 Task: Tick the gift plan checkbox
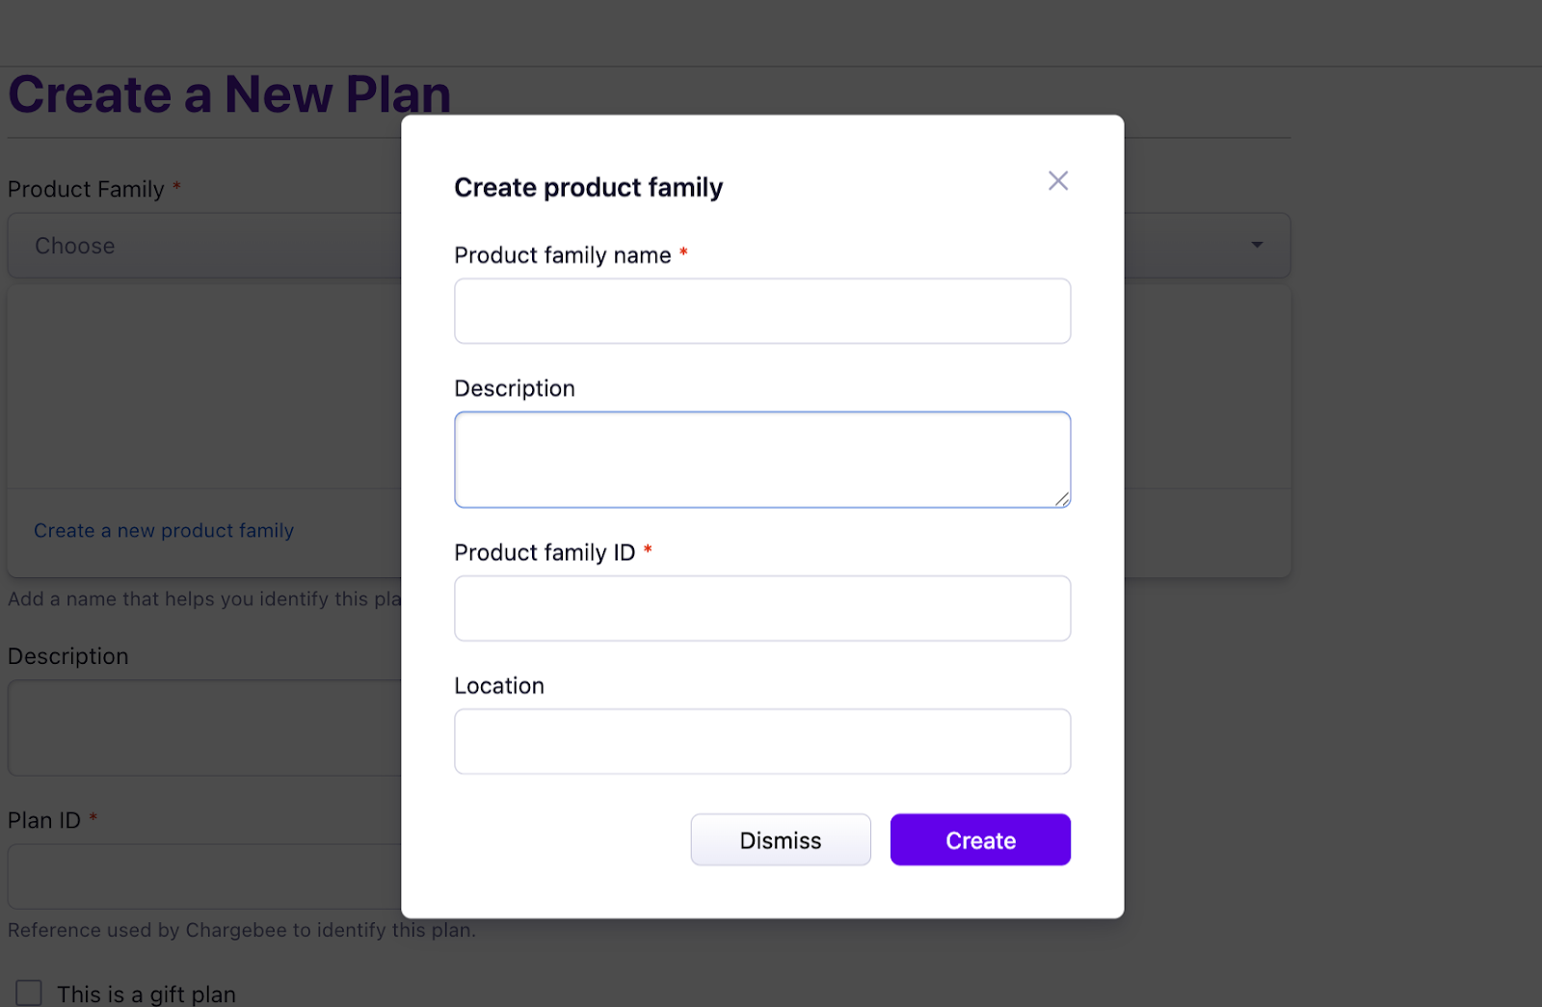pos(29,993)
